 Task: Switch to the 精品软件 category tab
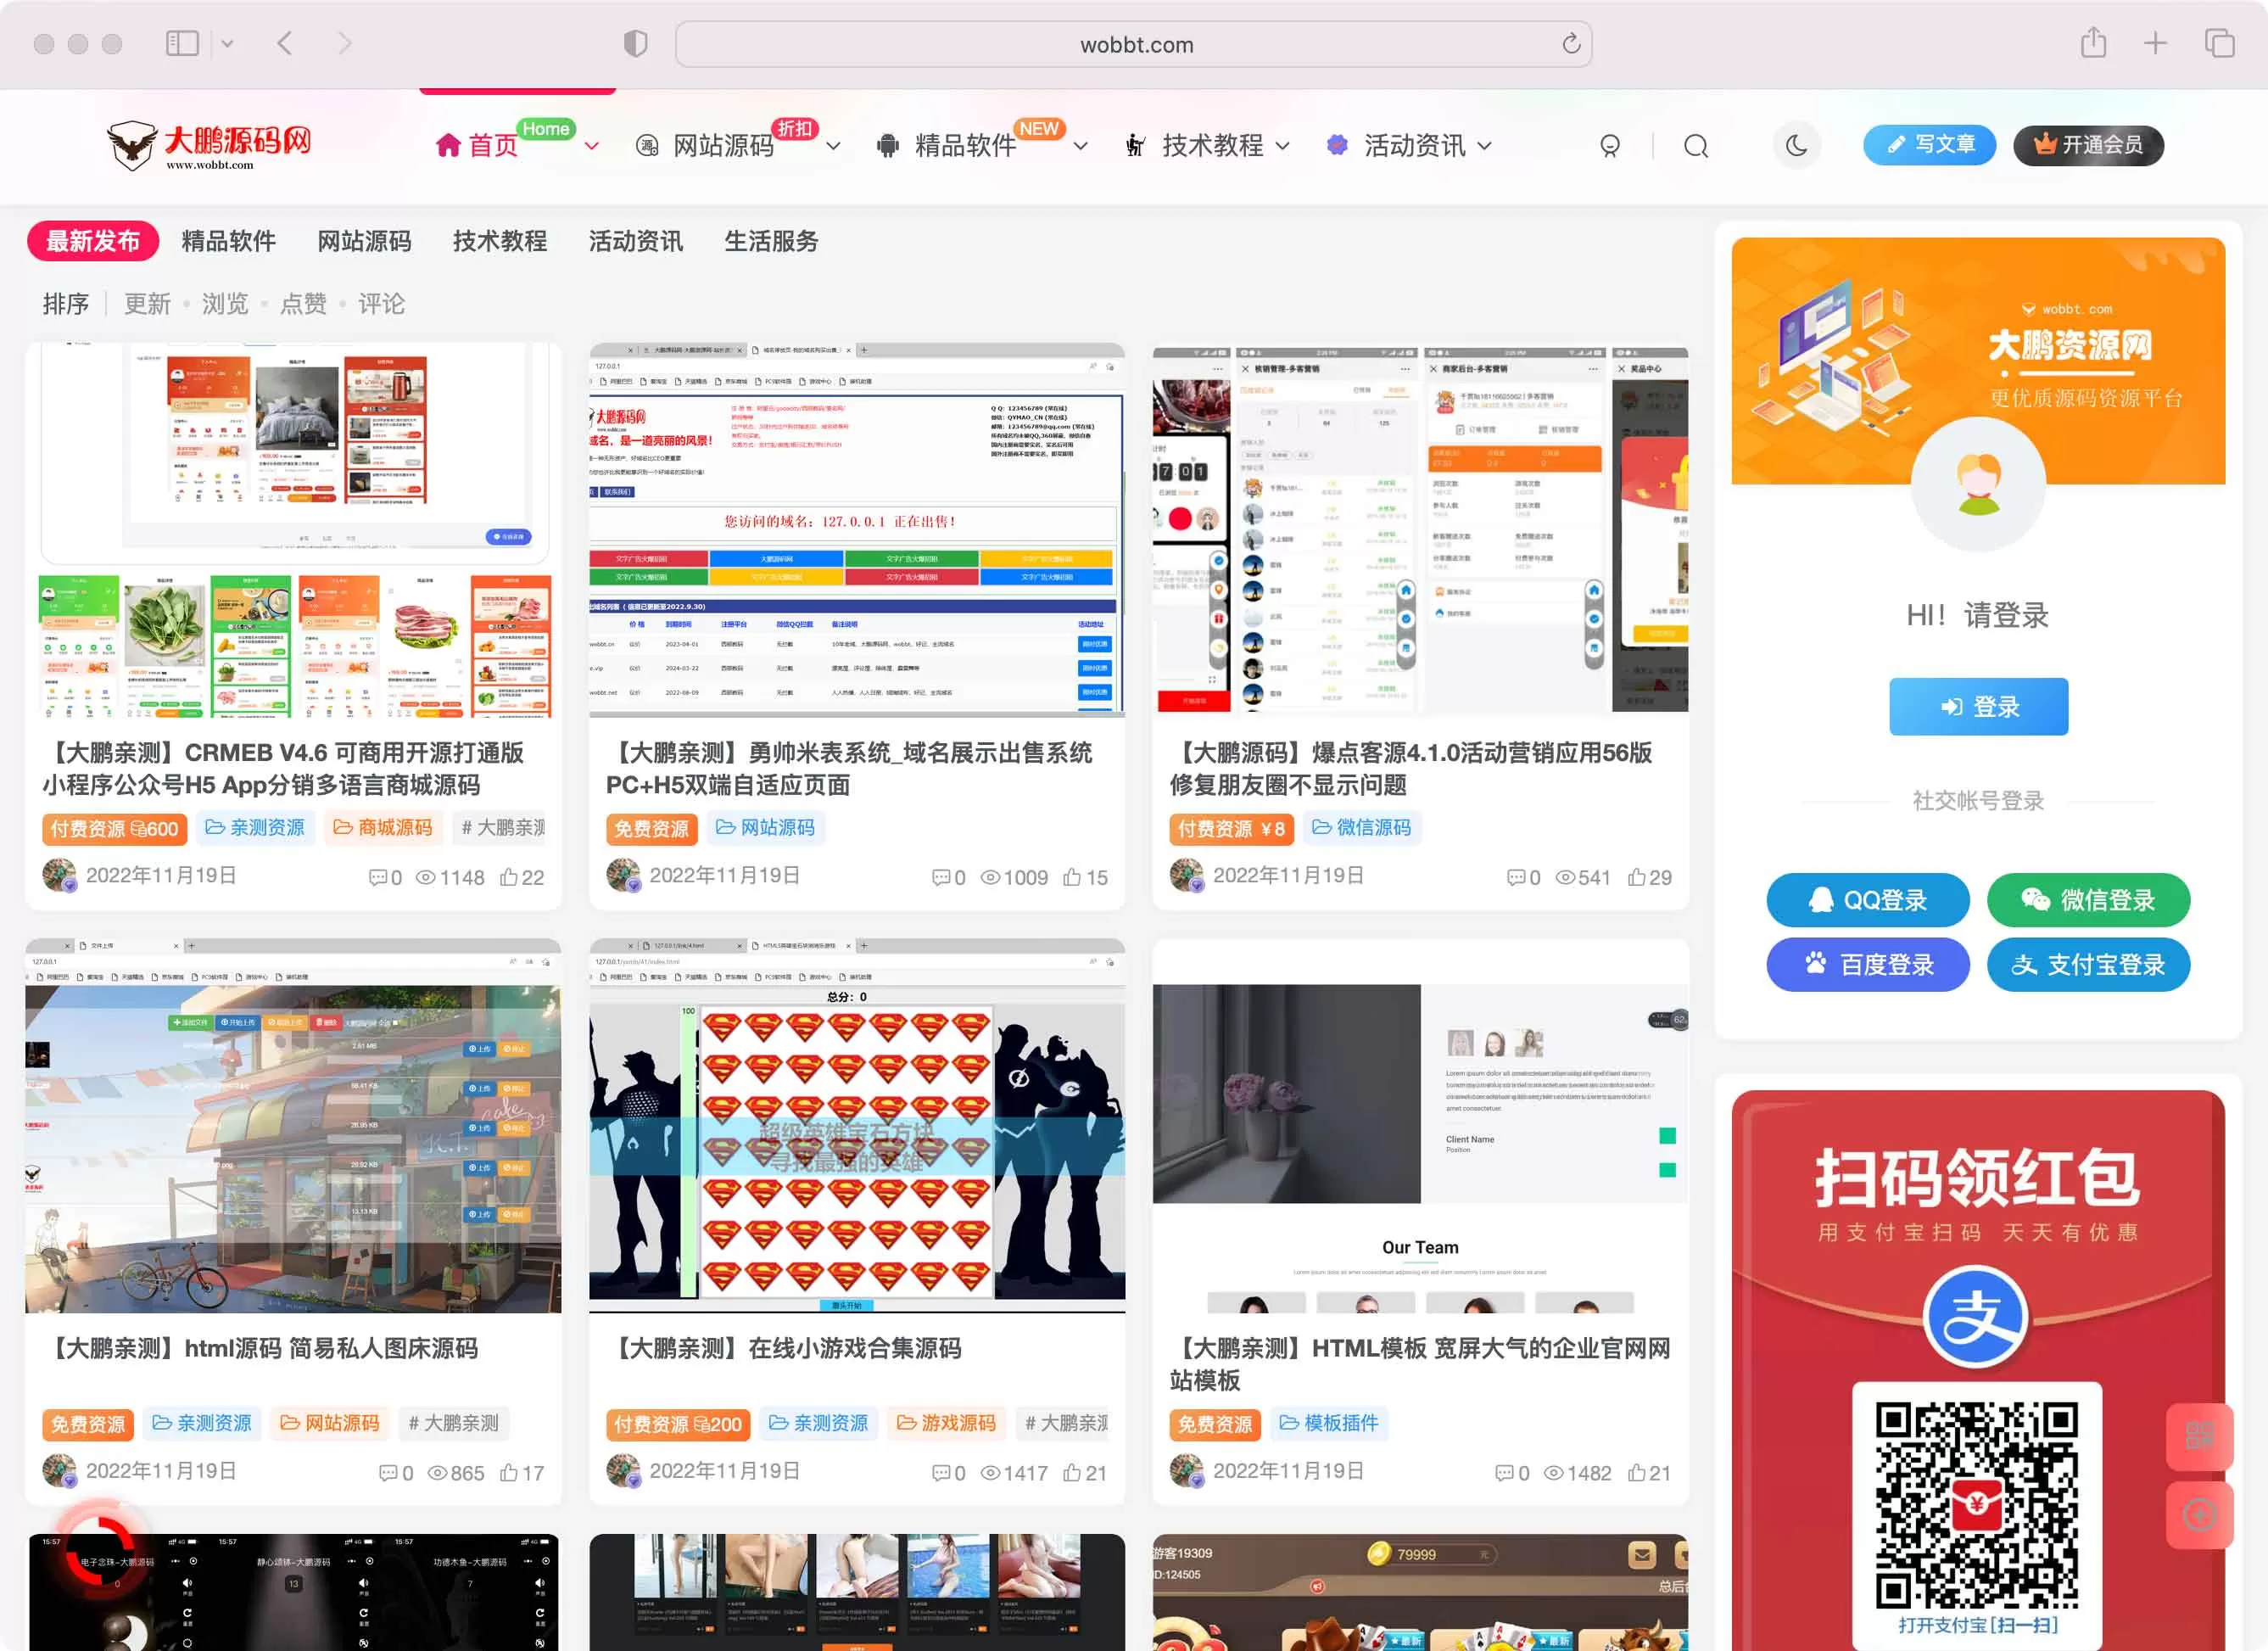pyautogui.click(x=228, y=241)
